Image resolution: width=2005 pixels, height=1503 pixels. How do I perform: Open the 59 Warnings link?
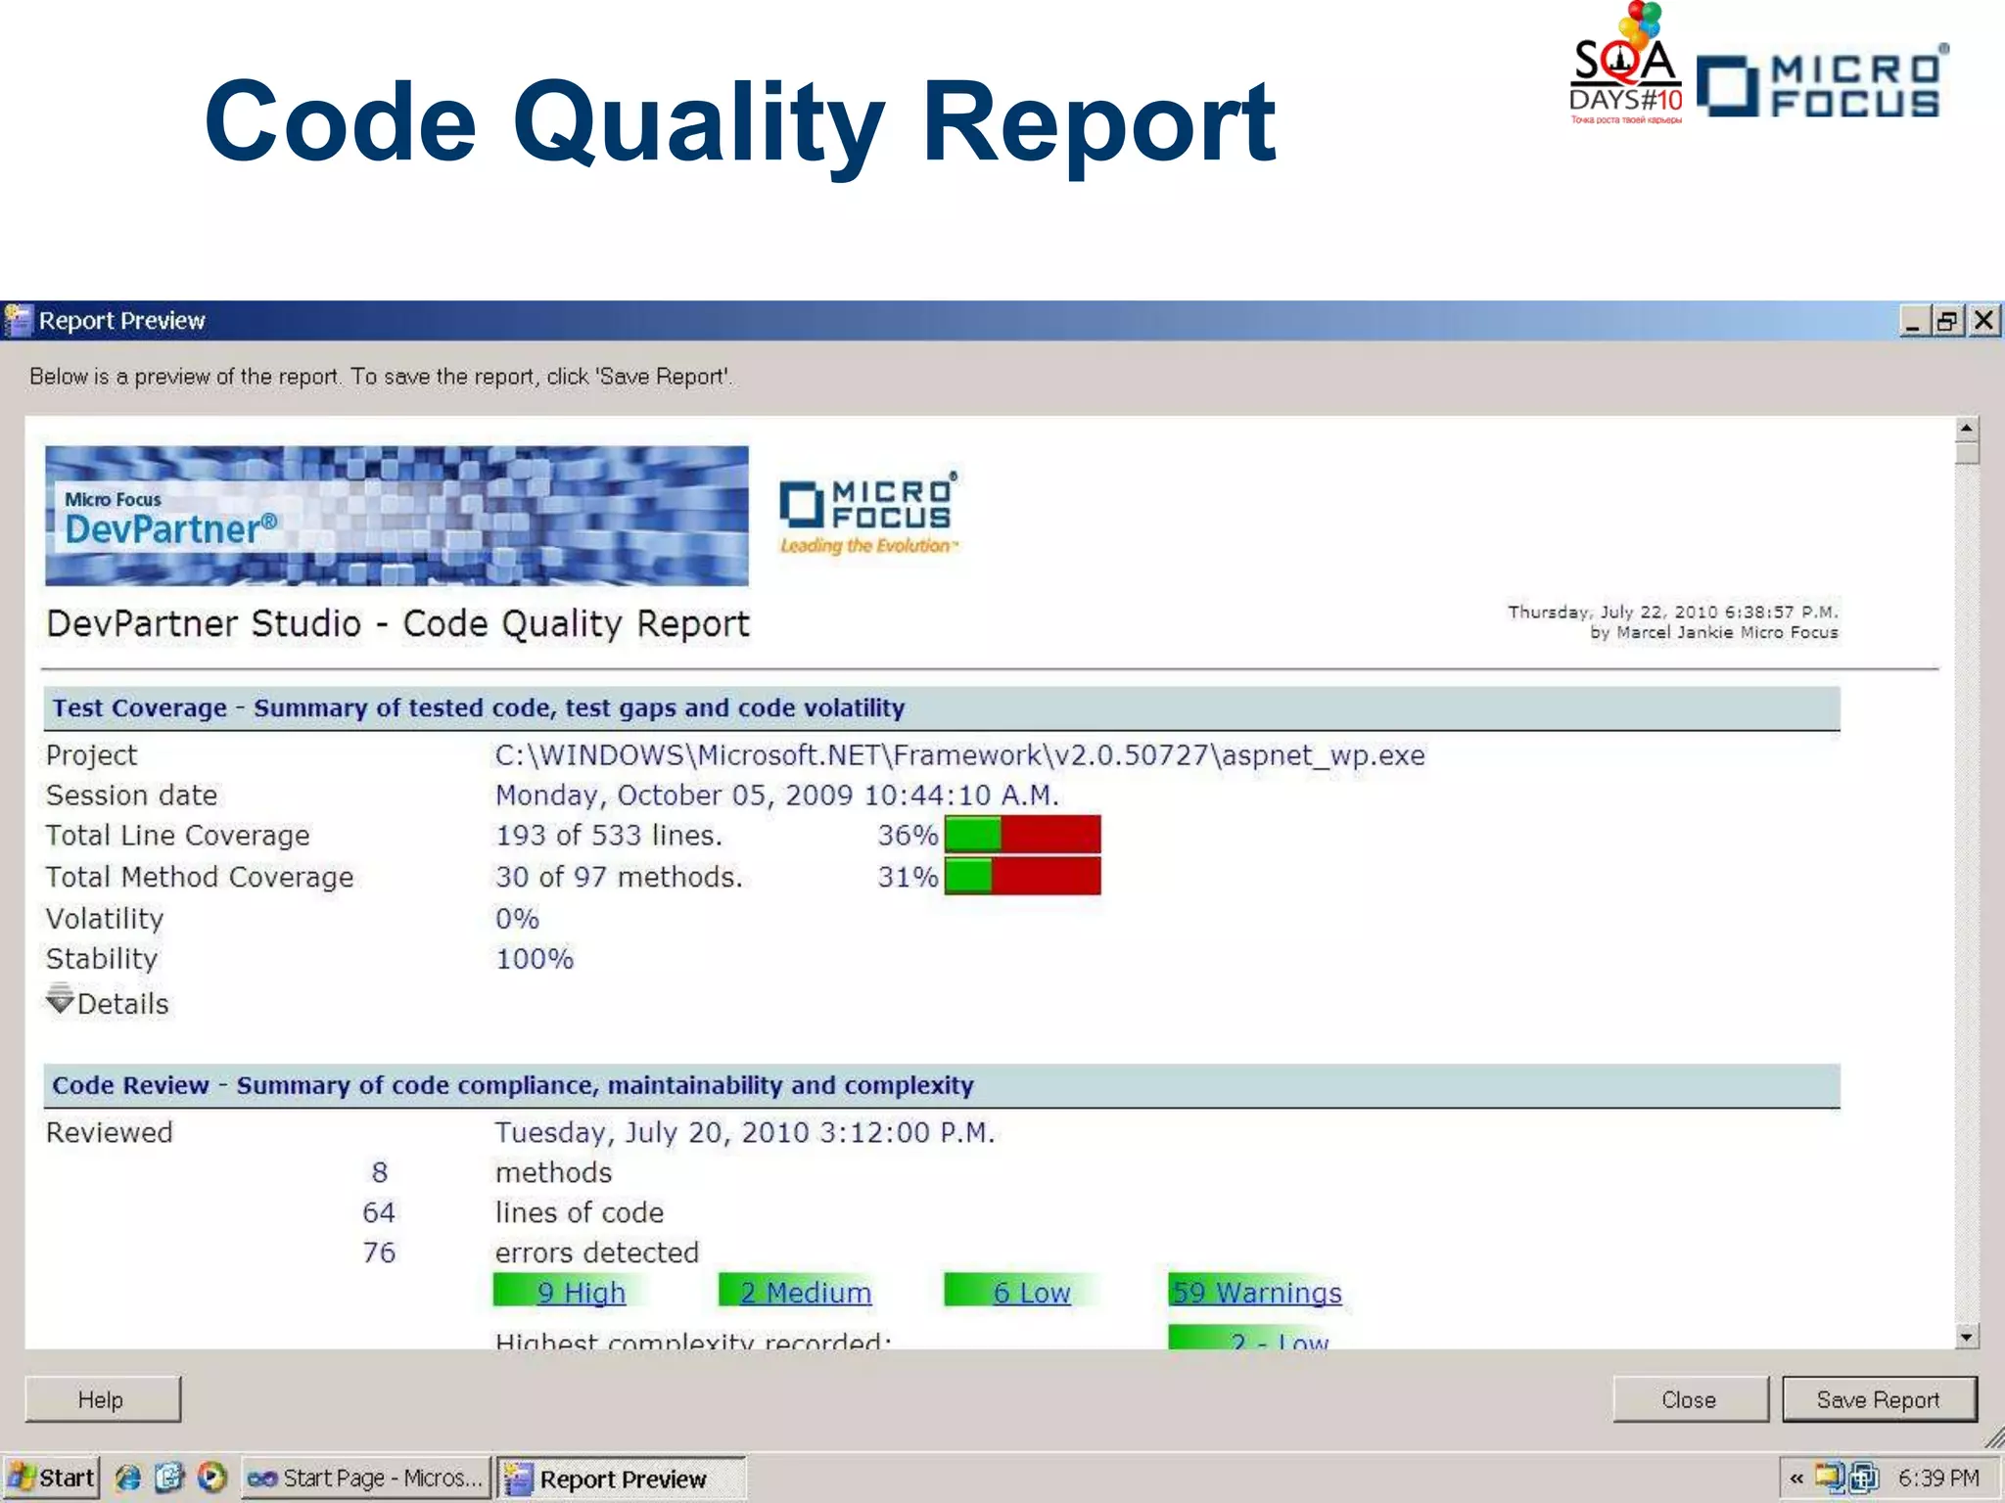coord(1257,1292)
